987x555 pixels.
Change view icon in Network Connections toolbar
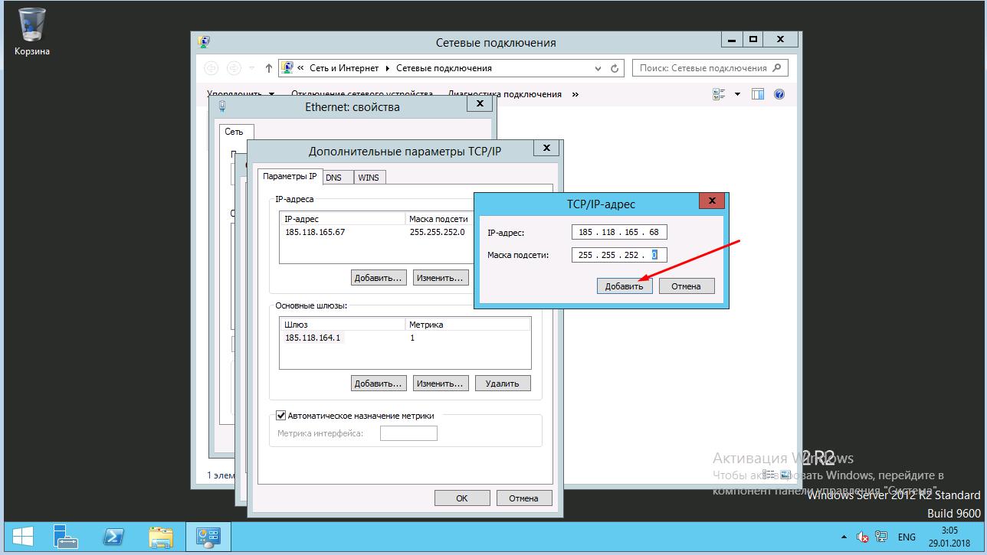(719, 94)
